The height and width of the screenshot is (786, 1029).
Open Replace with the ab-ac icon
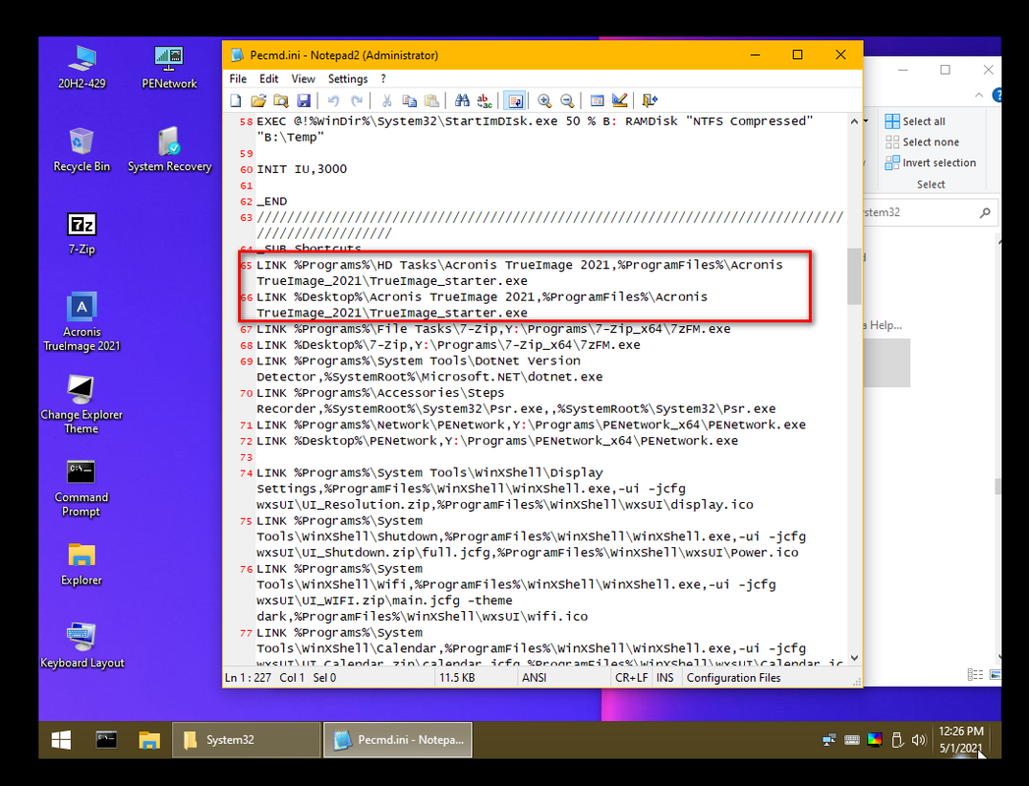pos(485,100)
